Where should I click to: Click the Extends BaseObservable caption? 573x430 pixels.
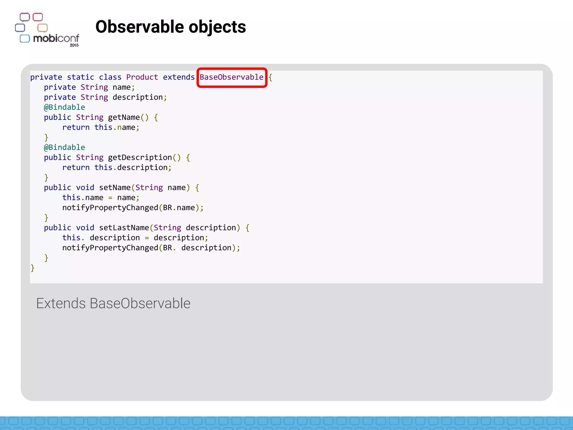pos(113,303)
